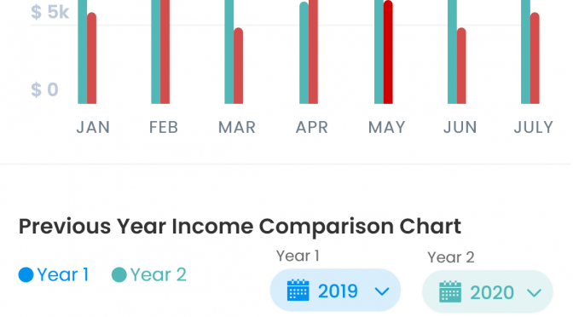Click the FEB month axis label
This screenshot has height=317, width=573.
pos(164,128)
